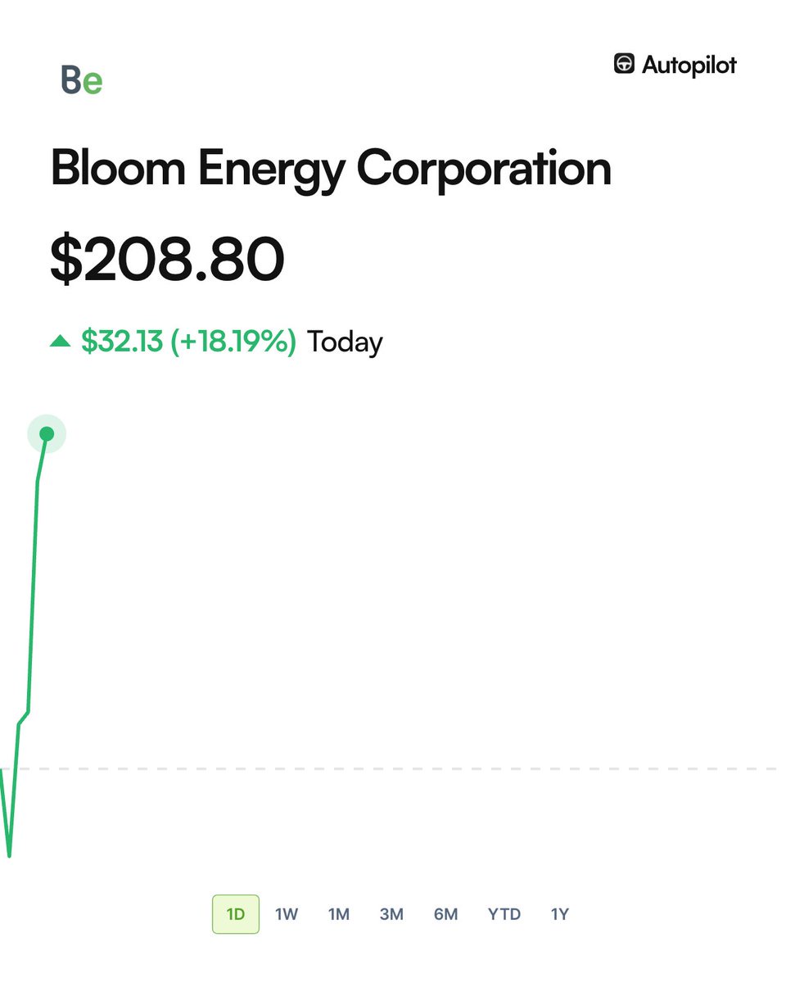Choose the 3M time range

[x=391, y=914]
